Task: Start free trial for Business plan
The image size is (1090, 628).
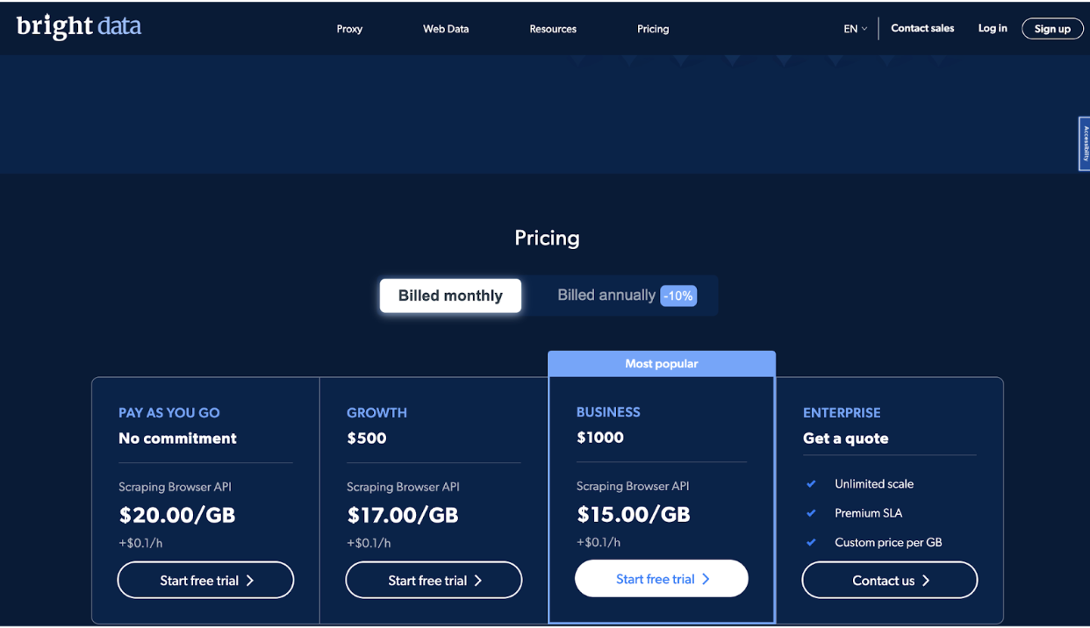Action: (662, 579)
